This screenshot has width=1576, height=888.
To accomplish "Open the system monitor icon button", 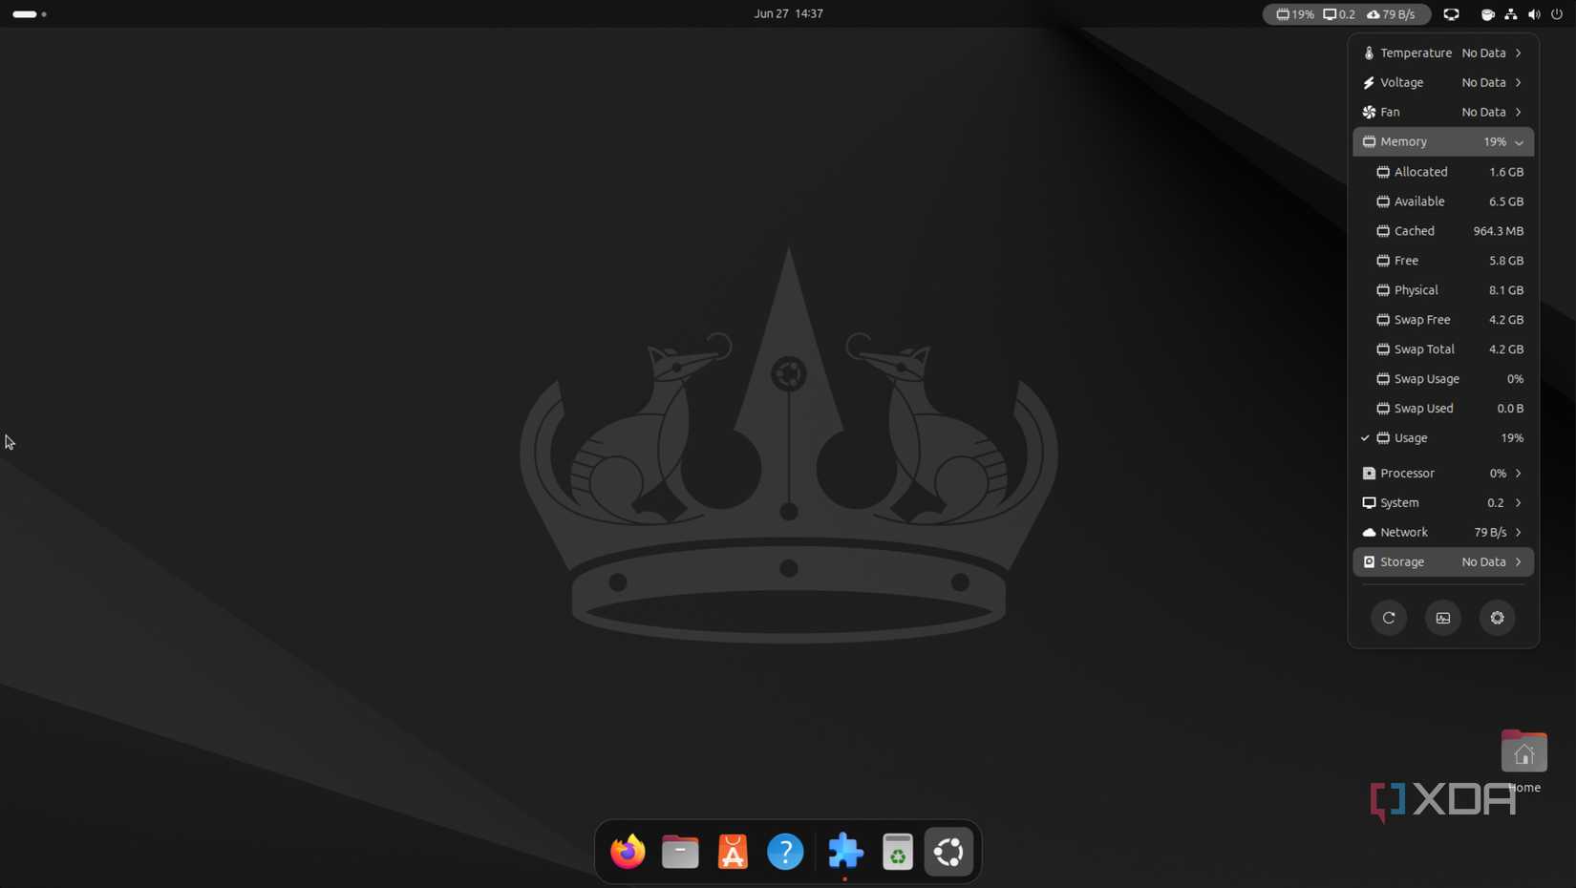I will [x=1443, y=618].
